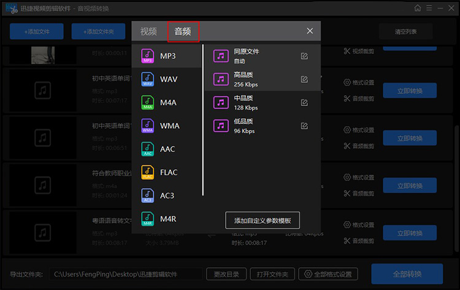
Task: Open 格式设置 for the 粤语语音转文 file
Action: (359, 225)
